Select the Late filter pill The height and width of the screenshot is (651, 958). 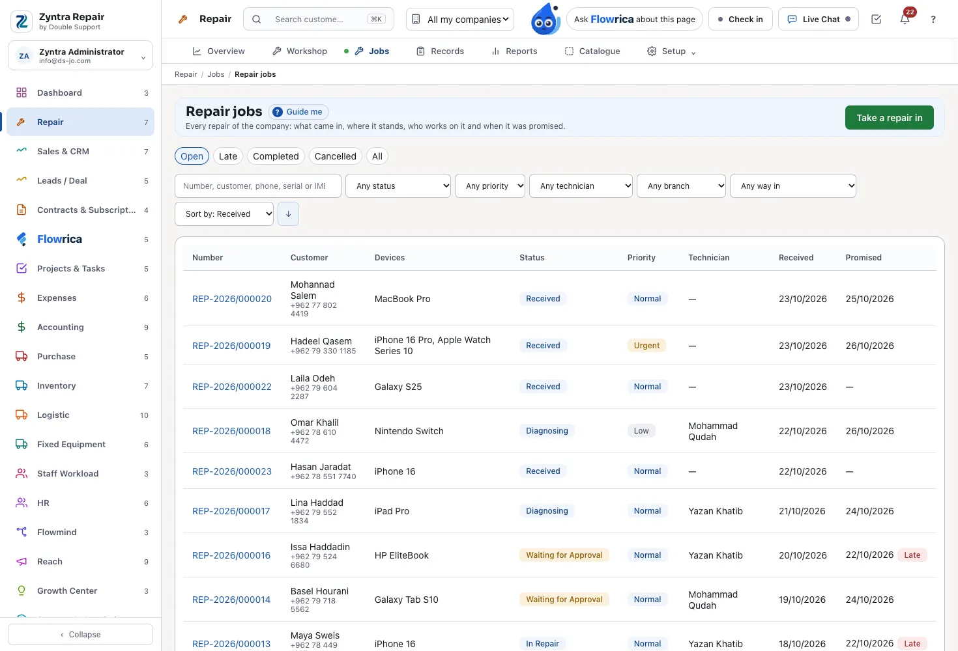click(x=228, y=156)
